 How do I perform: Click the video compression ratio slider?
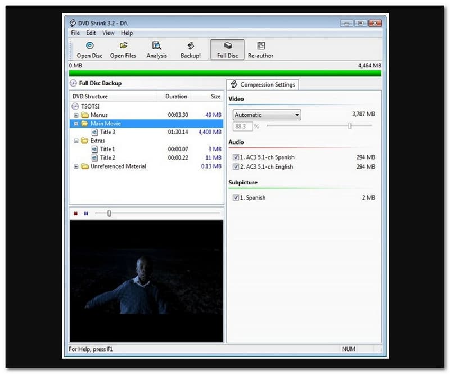[x=349, y=126]
